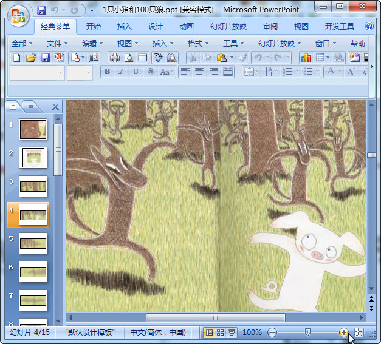Select slide 6 thumbnail
The width and height of the screenshot is (381, 344).
33,272
